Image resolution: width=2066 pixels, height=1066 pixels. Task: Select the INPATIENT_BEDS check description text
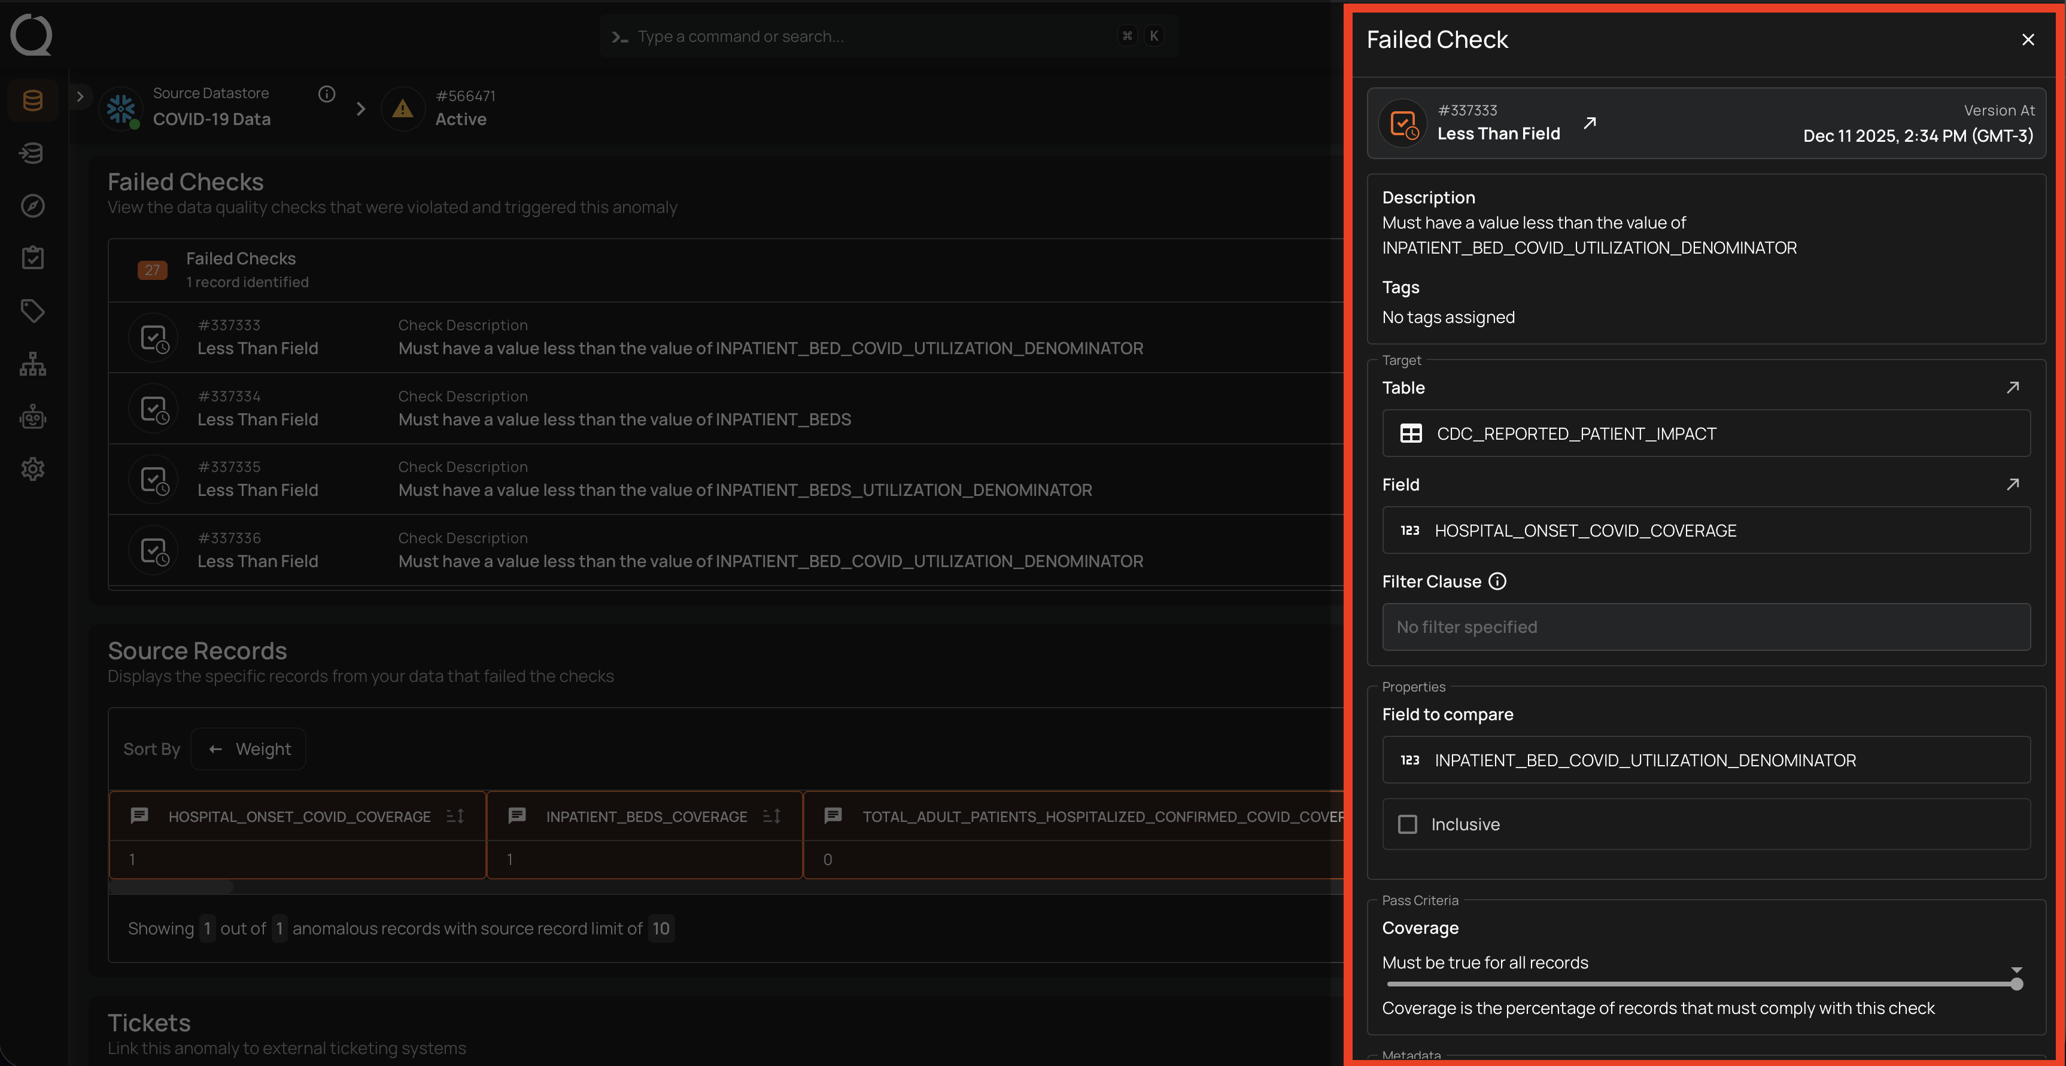click(625, 419)
